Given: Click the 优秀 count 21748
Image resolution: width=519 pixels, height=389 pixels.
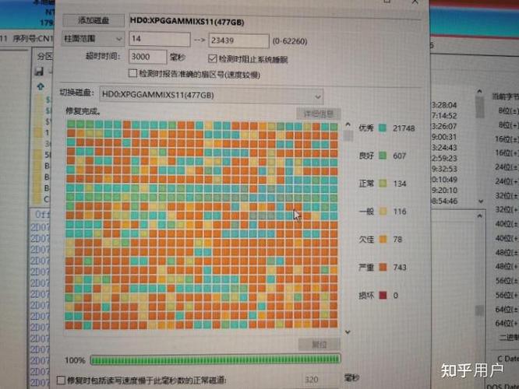Looking at the screenshot, I should (404, 128).
